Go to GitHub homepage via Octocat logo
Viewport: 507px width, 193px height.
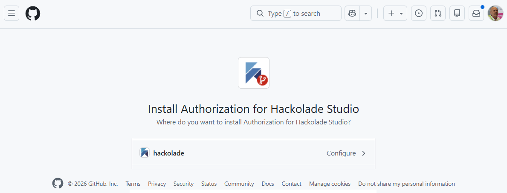click(33, 13)
